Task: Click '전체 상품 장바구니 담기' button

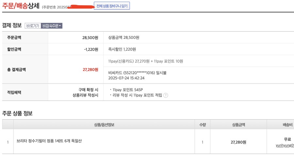Action: 112,6
